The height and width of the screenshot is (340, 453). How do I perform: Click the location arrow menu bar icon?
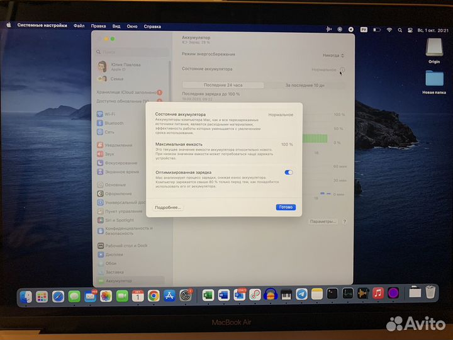coord(350,30)
